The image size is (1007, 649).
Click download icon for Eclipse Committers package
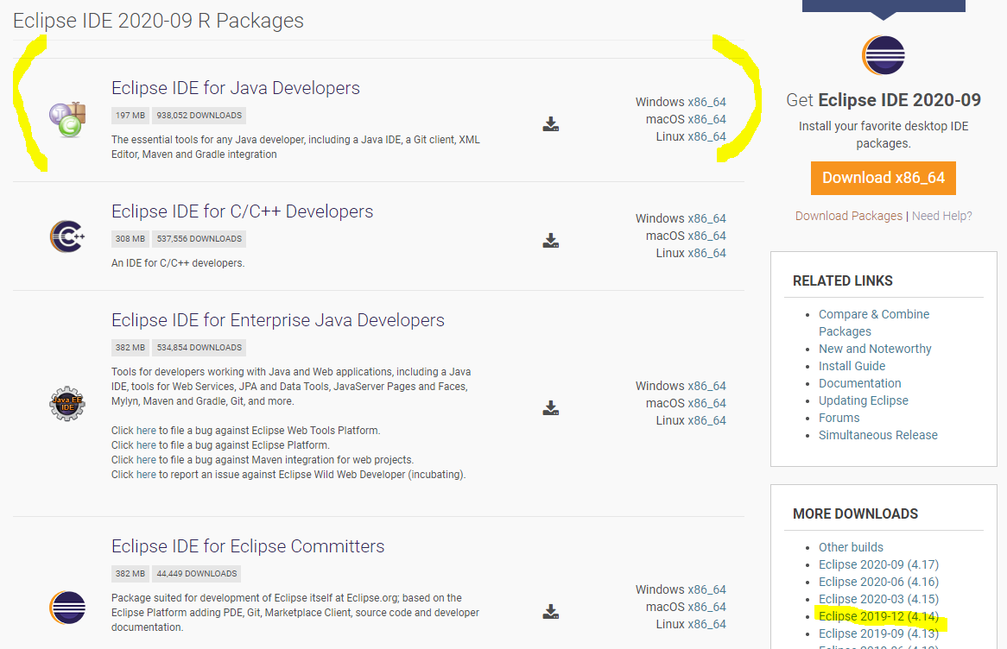click(550, 612)
